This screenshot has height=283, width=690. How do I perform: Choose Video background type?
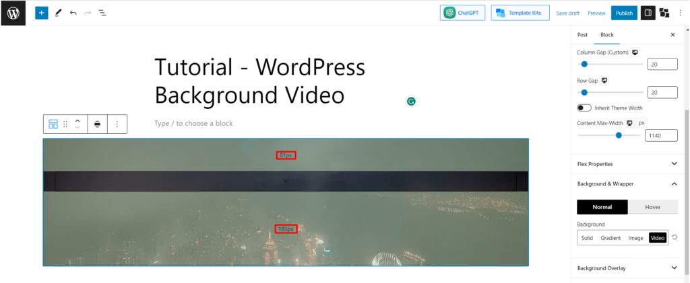pos(658,238)
